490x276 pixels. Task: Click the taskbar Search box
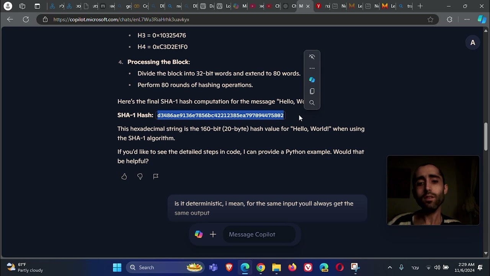coord(165,268)
